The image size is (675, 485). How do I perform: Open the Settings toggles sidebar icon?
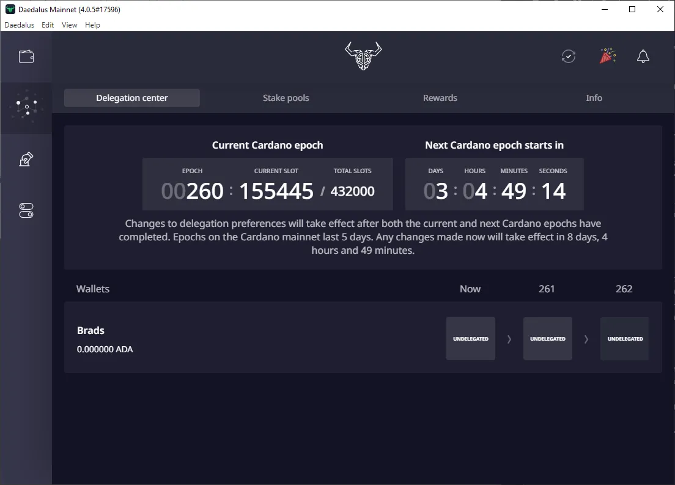(x=26, y=210)
